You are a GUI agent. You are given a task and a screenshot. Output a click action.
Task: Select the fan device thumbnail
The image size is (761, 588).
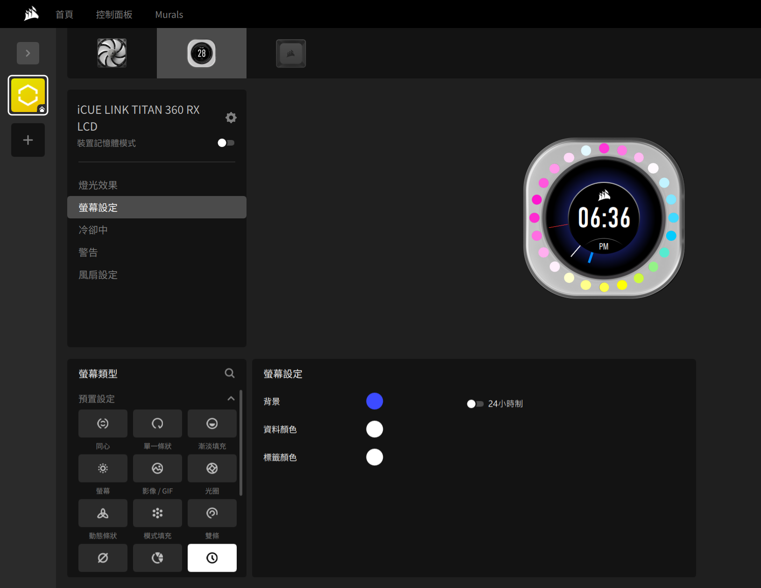click(112, 53)
